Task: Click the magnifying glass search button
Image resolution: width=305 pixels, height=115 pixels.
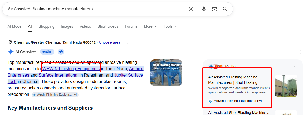Action: tap(225, 9)
